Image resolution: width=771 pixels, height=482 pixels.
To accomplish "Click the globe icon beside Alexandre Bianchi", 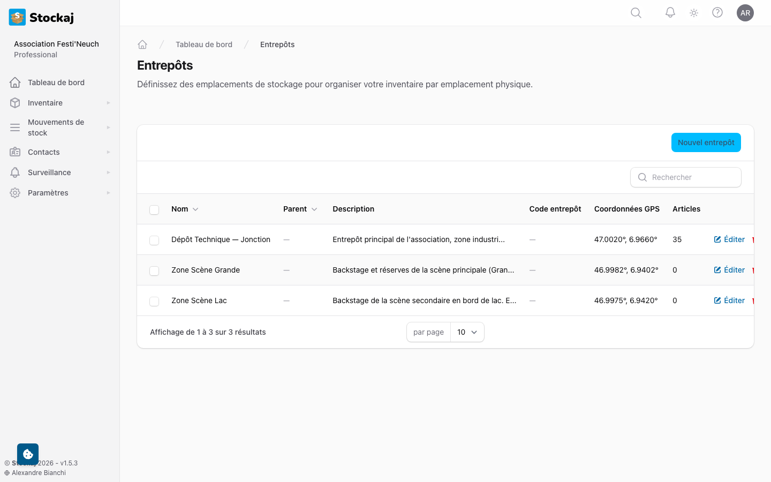I will 7,473.
